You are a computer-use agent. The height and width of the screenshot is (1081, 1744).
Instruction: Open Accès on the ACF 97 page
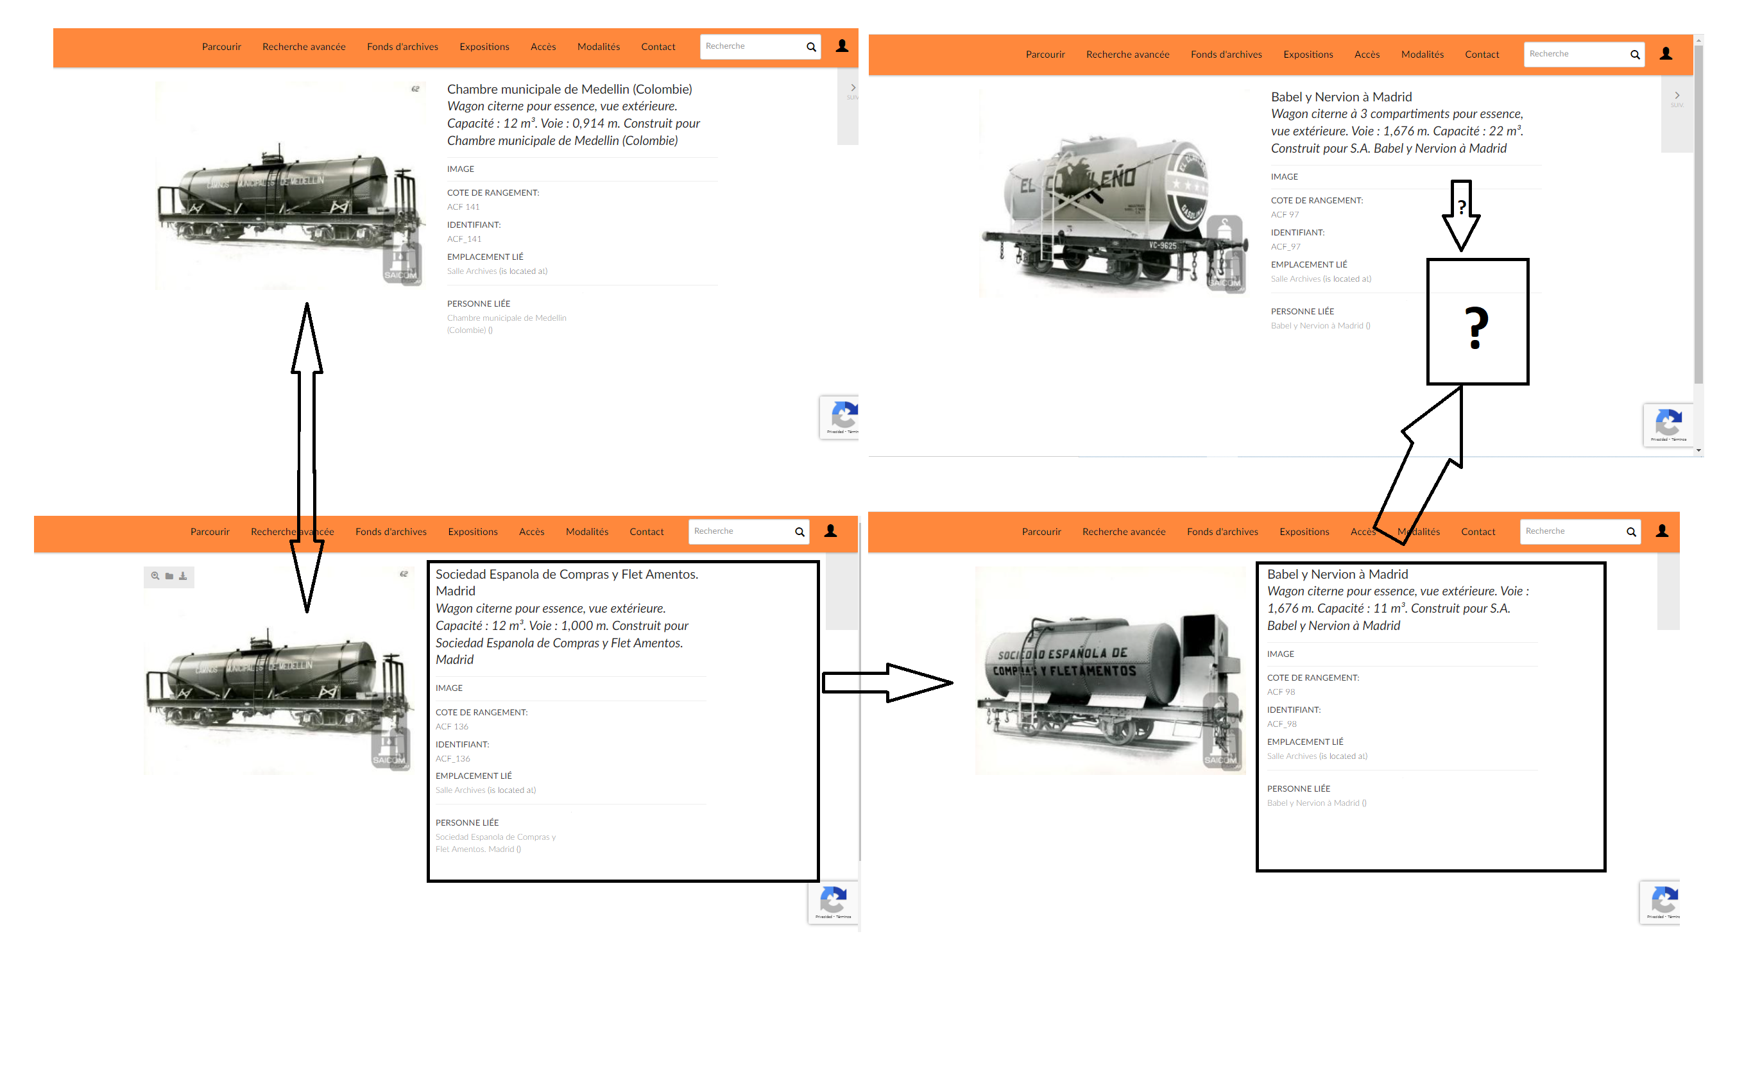click(x=1367, y=55)
